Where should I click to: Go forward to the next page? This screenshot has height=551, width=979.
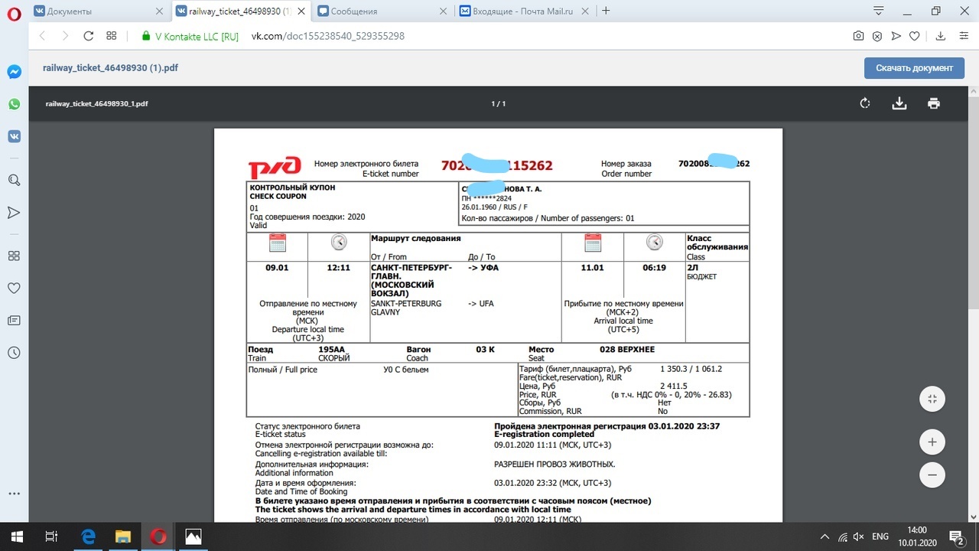65,36
